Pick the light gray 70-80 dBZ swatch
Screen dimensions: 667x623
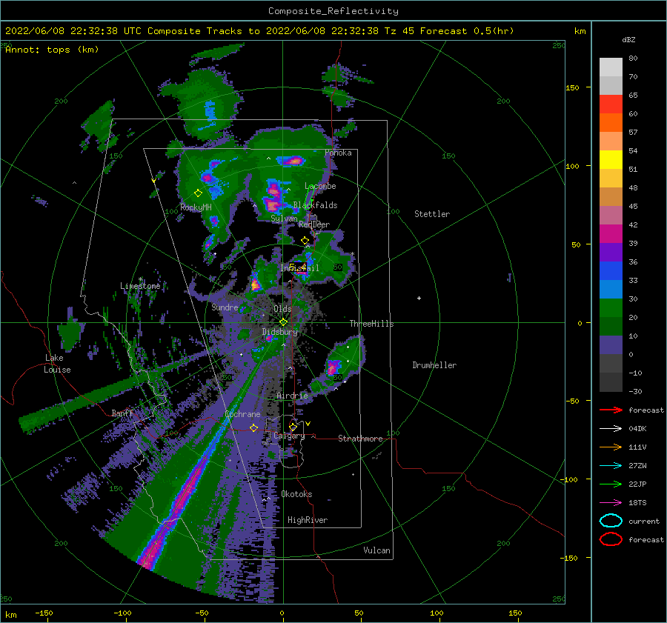pyautogui.click(x=611, y=67)
